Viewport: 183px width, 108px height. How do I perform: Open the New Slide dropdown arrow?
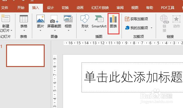(x=11, y=30)
